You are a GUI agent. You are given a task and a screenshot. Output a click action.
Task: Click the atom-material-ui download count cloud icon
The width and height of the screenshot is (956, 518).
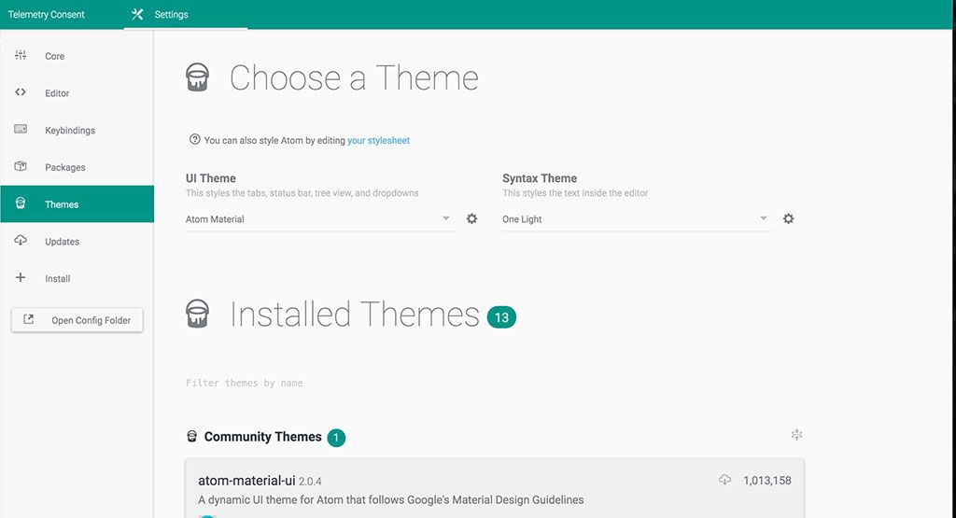coord(724,481)
